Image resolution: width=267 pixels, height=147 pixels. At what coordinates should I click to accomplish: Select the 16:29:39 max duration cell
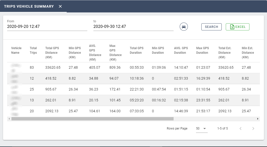pos(203,78)
